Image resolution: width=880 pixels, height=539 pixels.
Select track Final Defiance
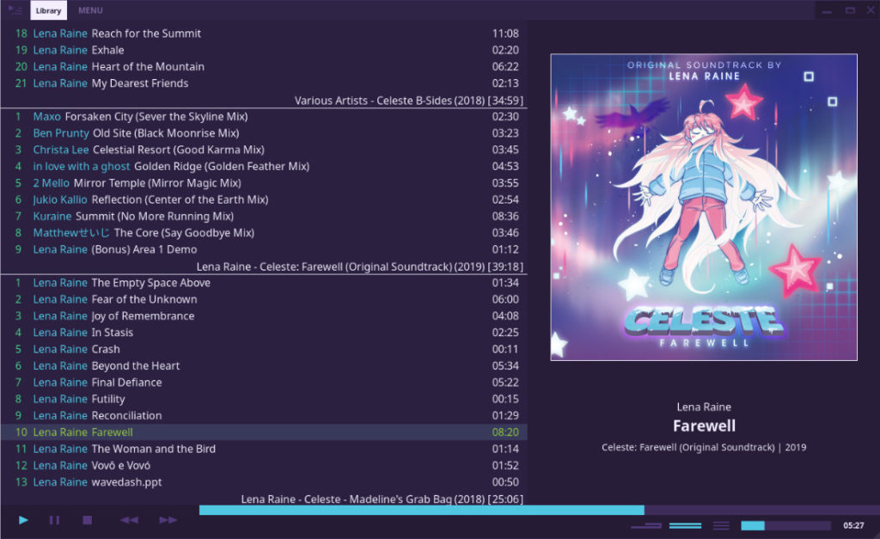264,383
